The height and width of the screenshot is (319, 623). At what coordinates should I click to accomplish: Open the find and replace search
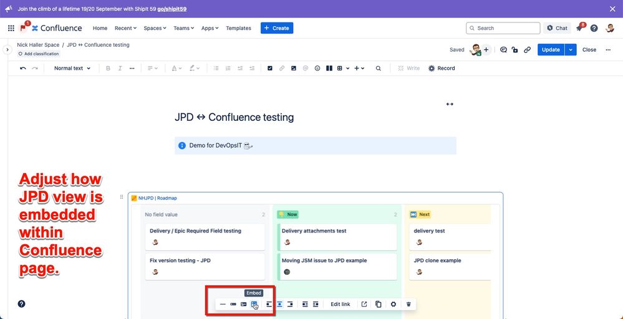point(379,69)
